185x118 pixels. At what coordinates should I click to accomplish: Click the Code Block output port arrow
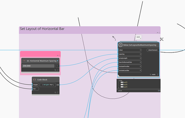[x=58, y=85]
